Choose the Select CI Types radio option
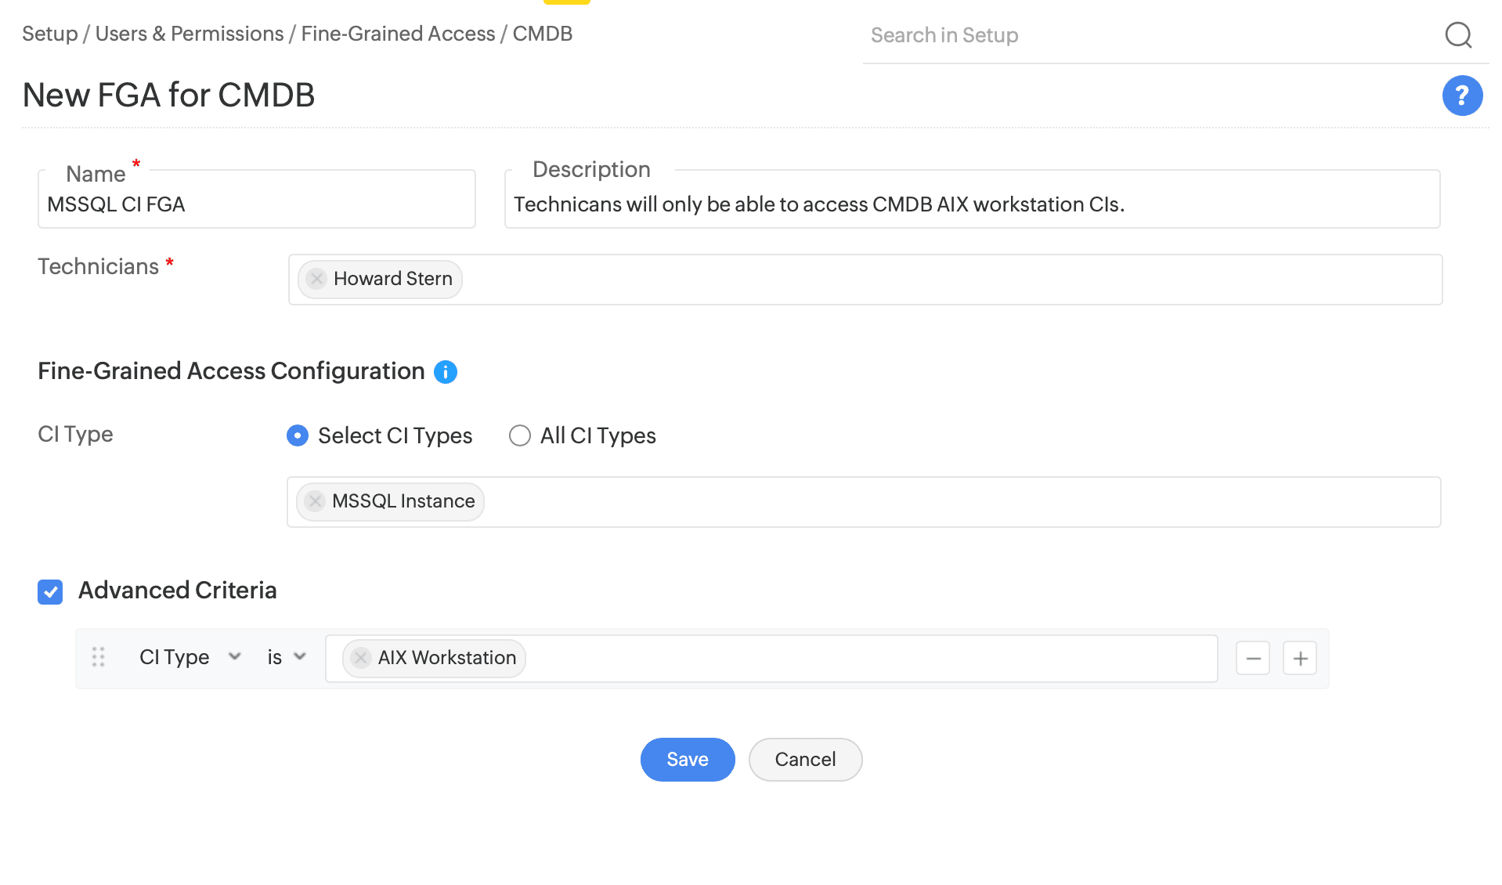The height and width of the screenshot is (885, 1502). tap(298, 435)
